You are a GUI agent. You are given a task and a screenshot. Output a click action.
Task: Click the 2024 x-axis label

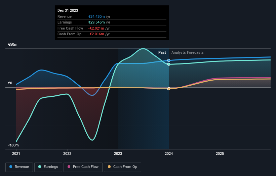[x=169, y=154]
